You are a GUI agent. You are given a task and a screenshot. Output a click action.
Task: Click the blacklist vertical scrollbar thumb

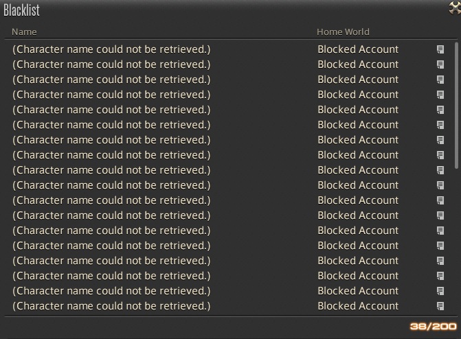[458, 103]
